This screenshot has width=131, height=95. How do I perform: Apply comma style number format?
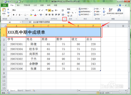76,13
